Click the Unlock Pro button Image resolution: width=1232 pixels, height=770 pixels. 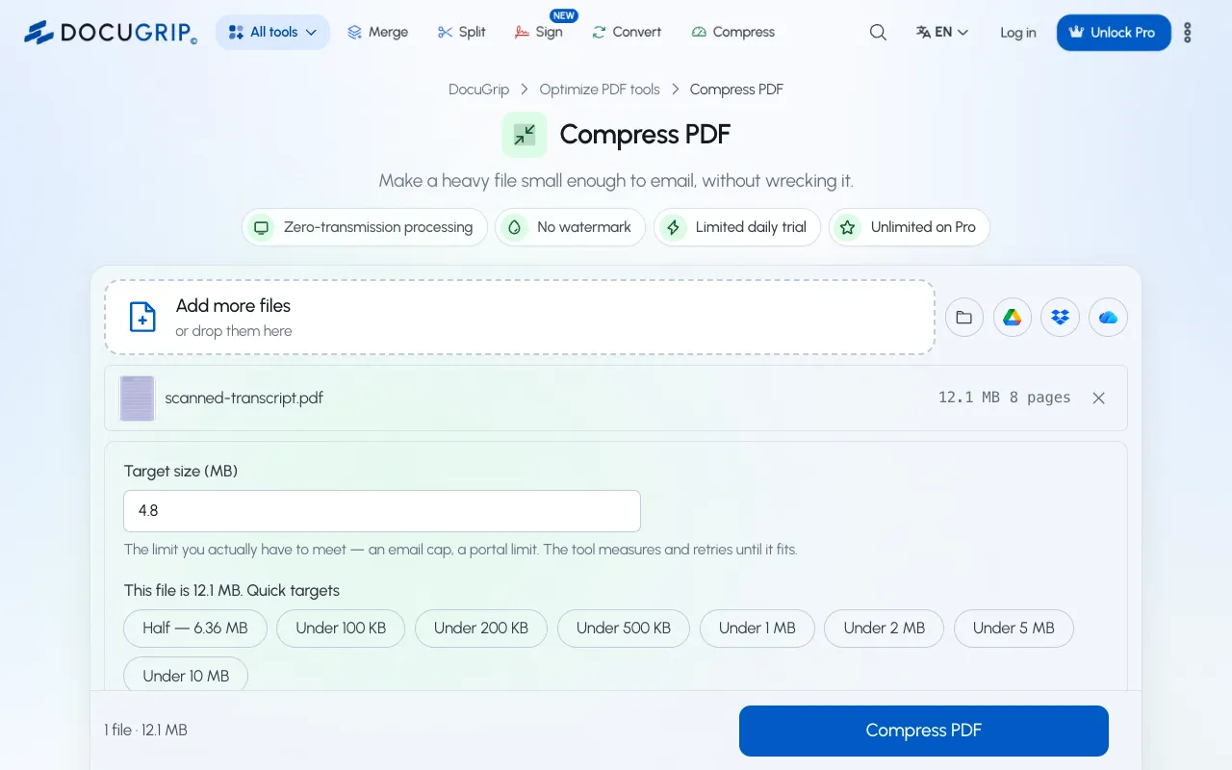coord(1114,33)
